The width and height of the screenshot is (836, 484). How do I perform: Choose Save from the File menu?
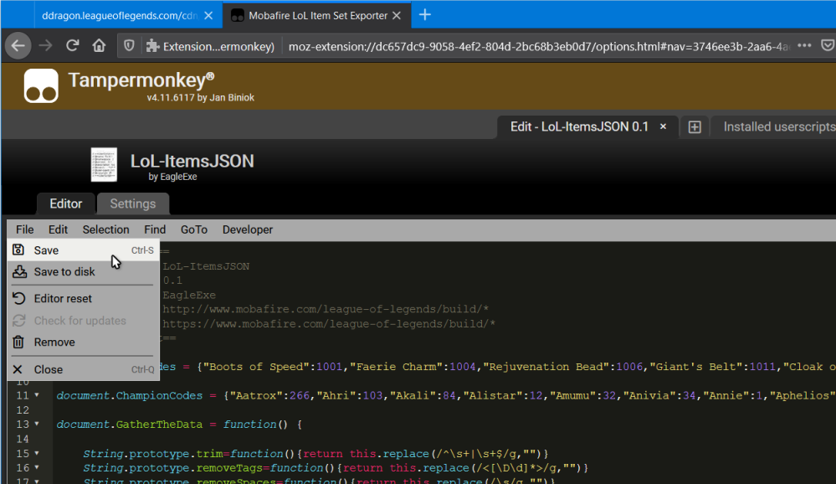pos(83,250)
